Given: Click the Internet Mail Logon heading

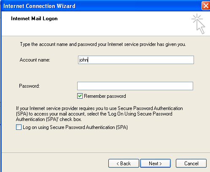Looking at the screenshot, I should coord(34,19).
